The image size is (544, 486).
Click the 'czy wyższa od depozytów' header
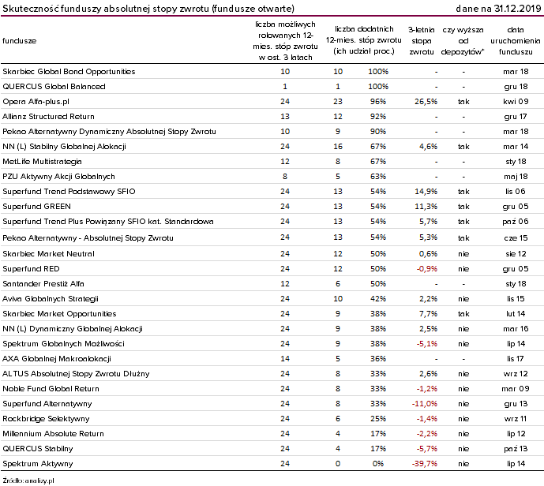coord(463,41)
